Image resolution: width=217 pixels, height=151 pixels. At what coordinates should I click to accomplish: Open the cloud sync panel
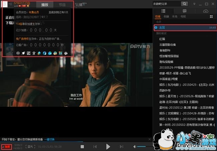(x=206, y=11)
